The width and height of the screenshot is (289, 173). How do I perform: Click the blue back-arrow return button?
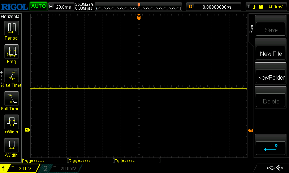pos(271,148)
